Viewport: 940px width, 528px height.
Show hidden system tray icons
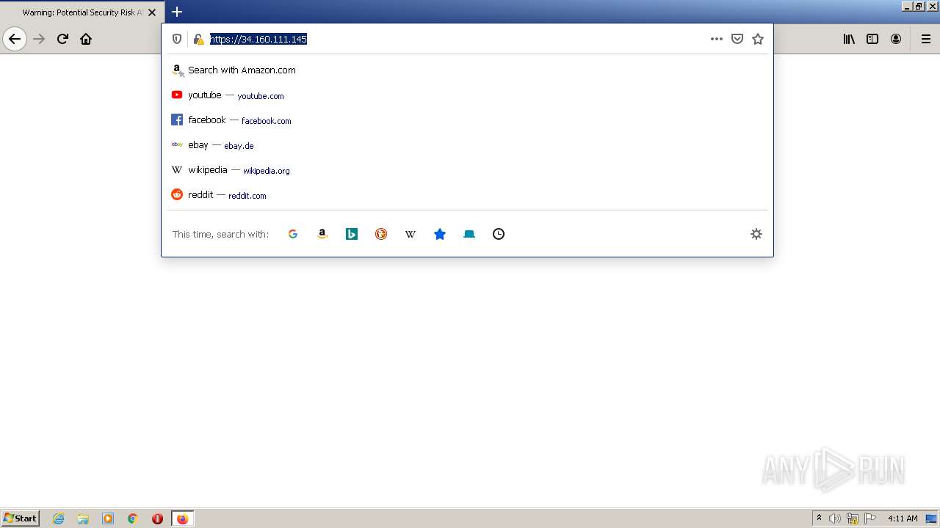click(819, 518)
